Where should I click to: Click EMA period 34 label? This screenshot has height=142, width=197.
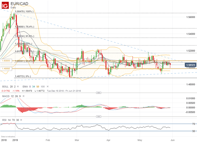(x=33, y=87)
